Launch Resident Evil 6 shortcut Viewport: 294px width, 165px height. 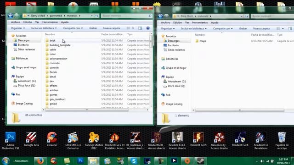[240, 139]
